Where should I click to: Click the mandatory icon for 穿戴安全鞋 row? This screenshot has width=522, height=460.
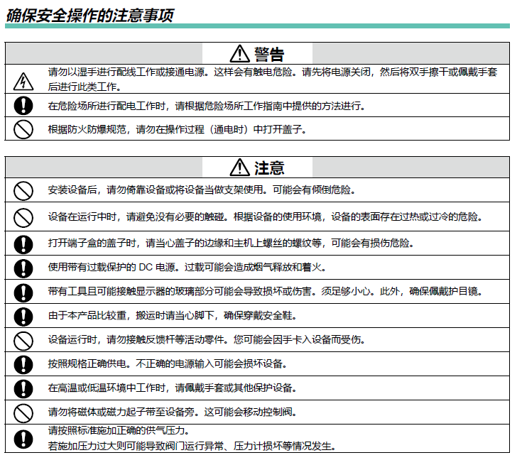[x=24, y=316]
